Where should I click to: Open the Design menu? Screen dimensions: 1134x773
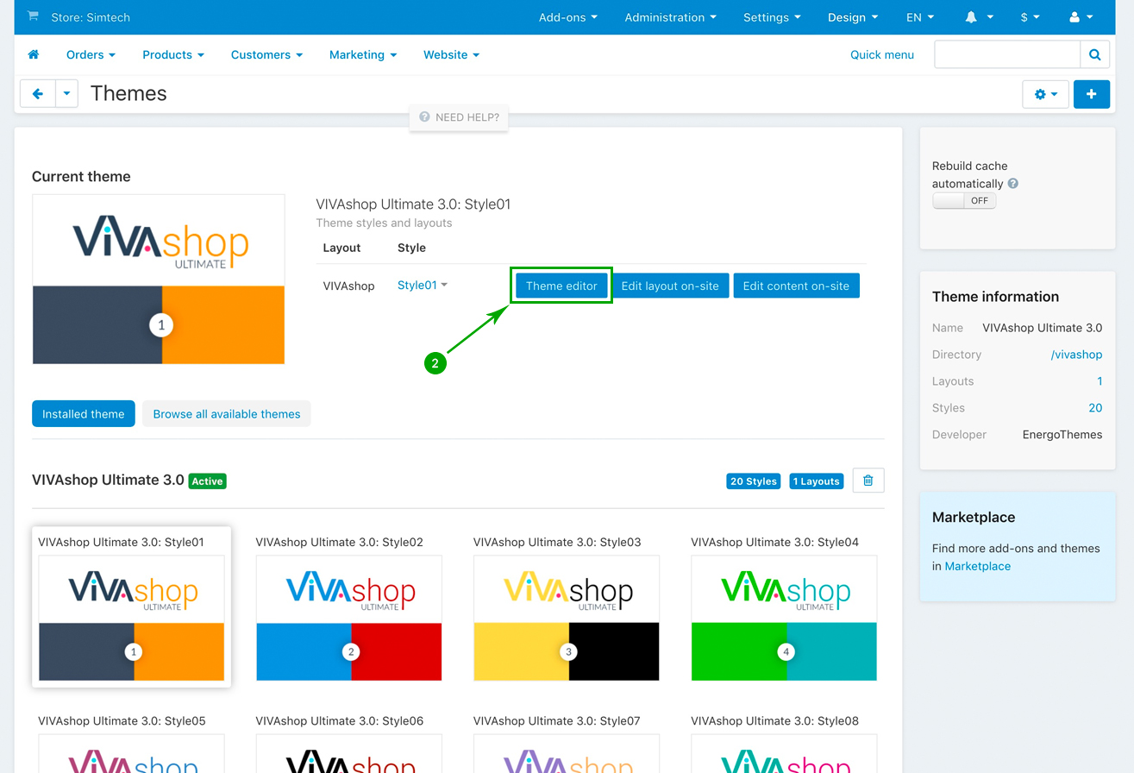point(853,17)
